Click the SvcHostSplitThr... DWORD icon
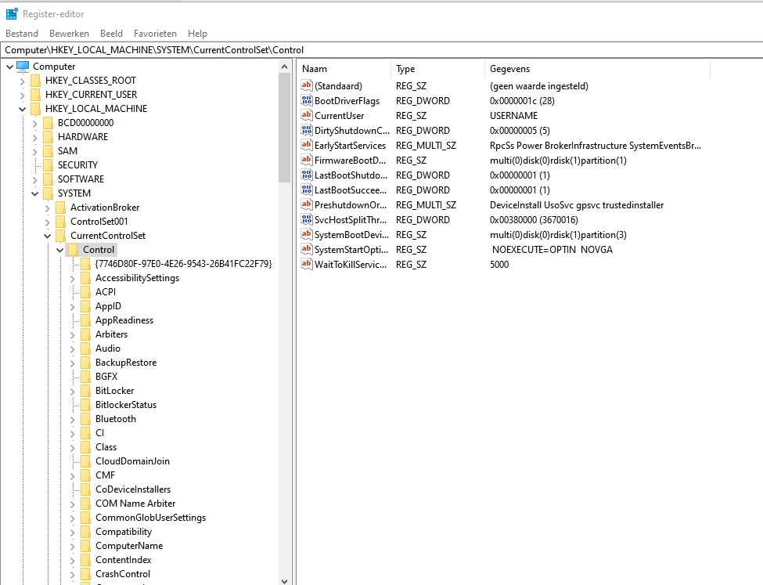 pyautogui.click(x=307, y=220)
